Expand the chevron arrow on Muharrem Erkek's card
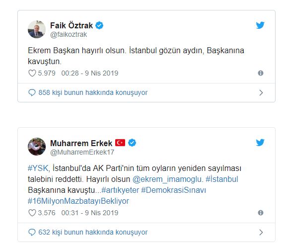The width and height of the screenshot is (283, 248). point(261,232)
